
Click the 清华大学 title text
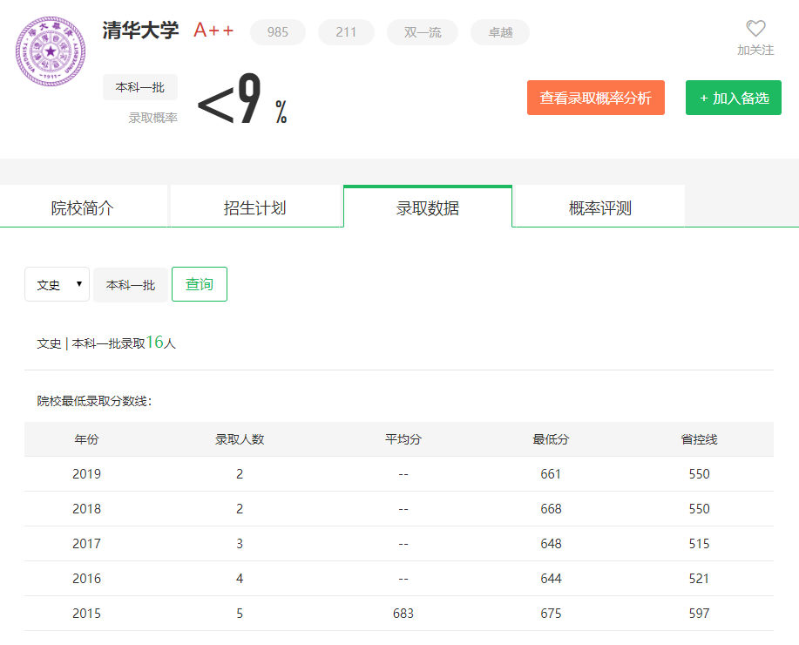click(x=140, y=31)
